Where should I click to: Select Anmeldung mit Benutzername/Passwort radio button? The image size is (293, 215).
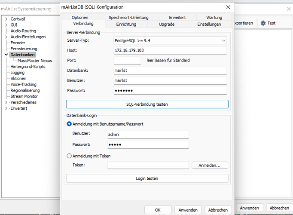point(69,124)
